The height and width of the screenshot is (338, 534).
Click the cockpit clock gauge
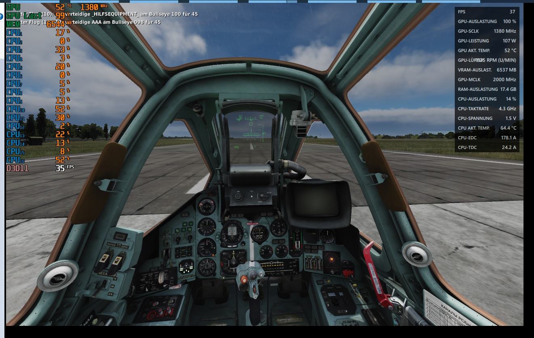(327, 236)
